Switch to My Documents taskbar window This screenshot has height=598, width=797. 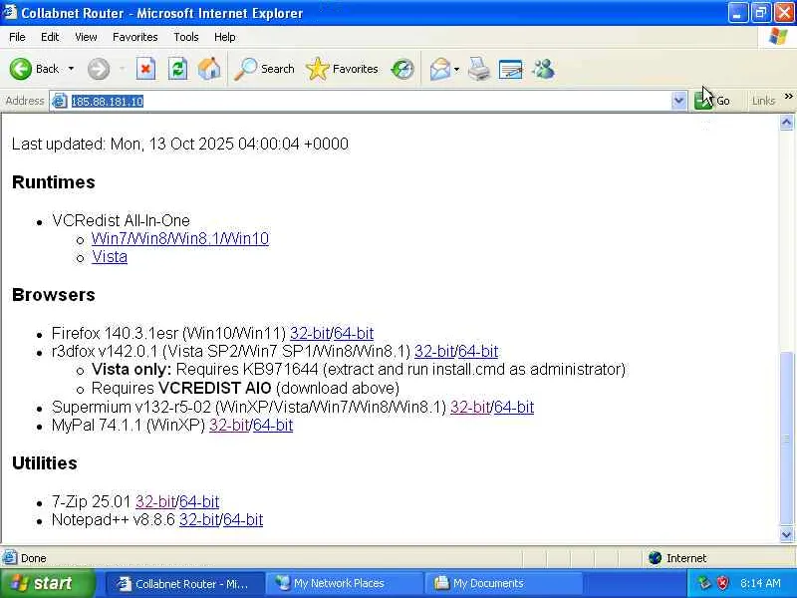click(504, 583)
